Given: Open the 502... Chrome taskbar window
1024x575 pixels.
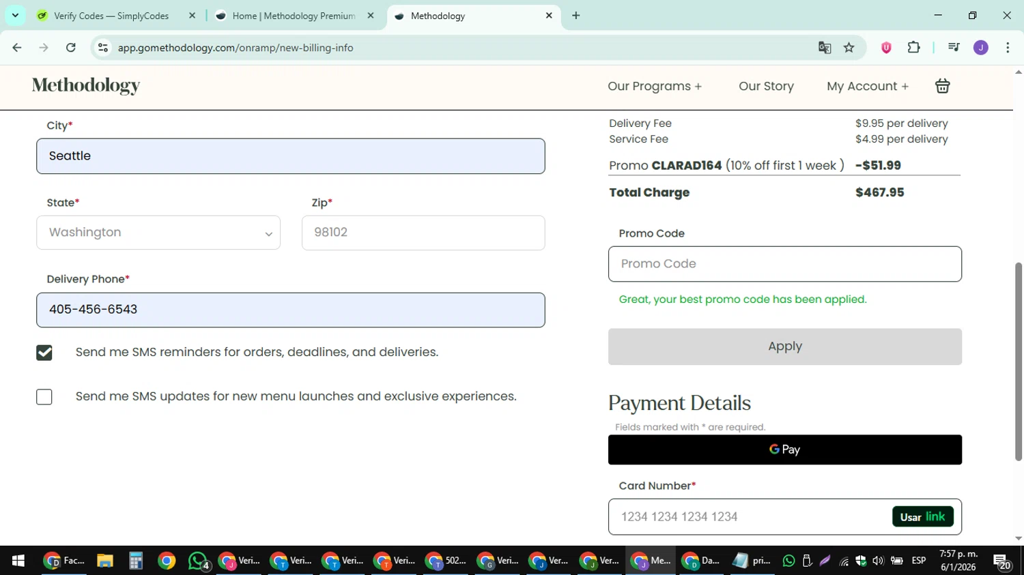Looking at the screenshot, I should coord(446,561).
